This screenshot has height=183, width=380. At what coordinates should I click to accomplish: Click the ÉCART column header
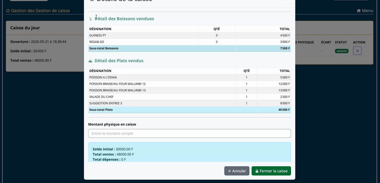coord(326,42)
